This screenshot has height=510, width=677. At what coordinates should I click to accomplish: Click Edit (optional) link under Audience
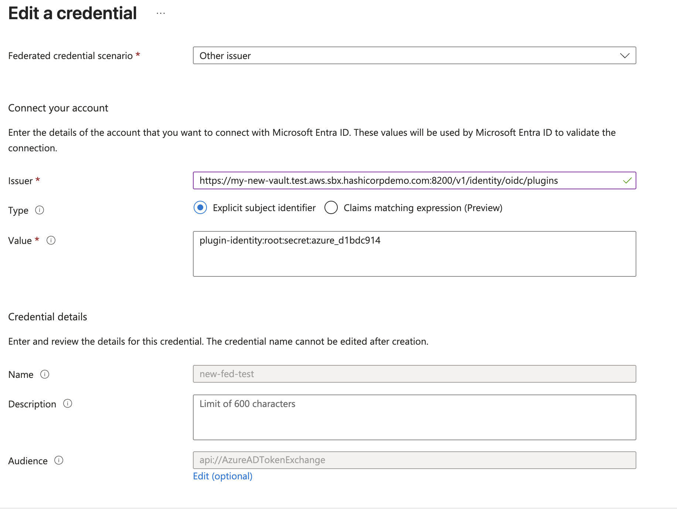coord(222,476)
